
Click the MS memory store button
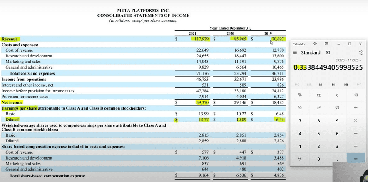(x=346, y=85)
